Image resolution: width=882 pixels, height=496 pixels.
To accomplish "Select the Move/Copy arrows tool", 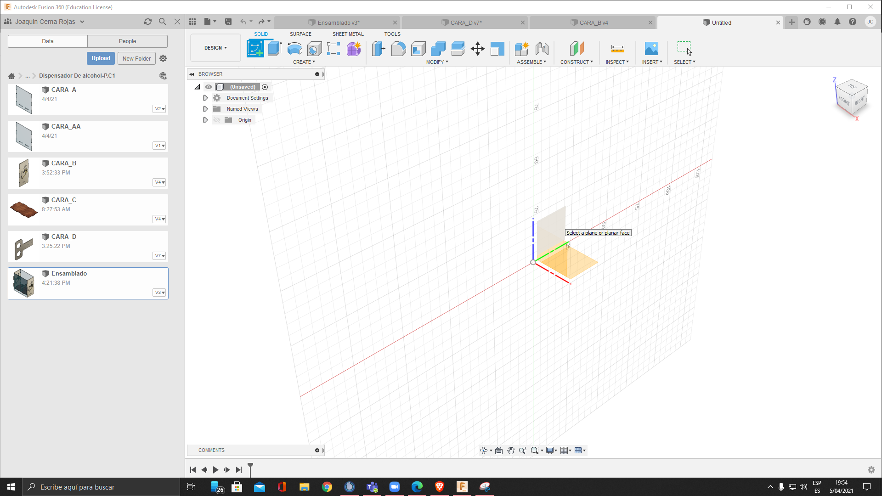I will pyautogui.click(x=478, y=48).
